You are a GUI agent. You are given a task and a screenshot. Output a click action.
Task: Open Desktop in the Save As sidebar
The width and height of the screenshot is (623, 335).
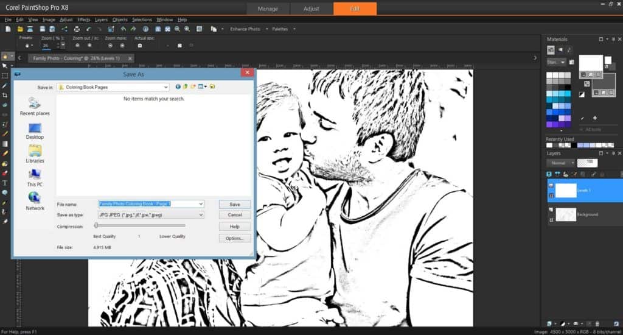[x=35, y=131]
